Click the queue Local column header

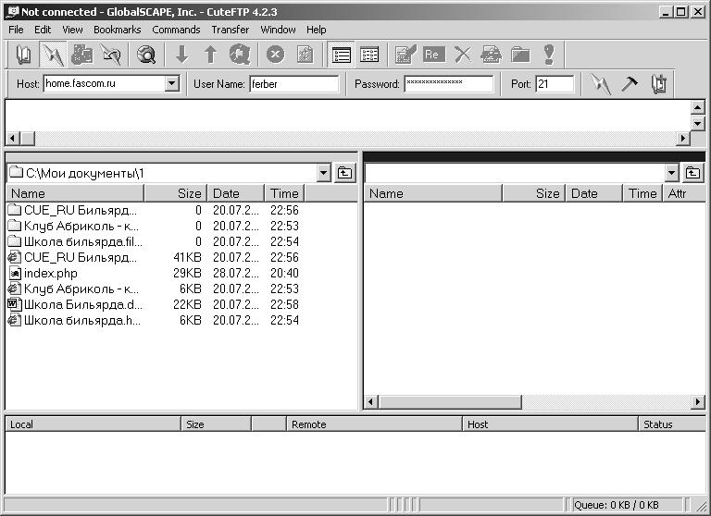click(93, 424)
